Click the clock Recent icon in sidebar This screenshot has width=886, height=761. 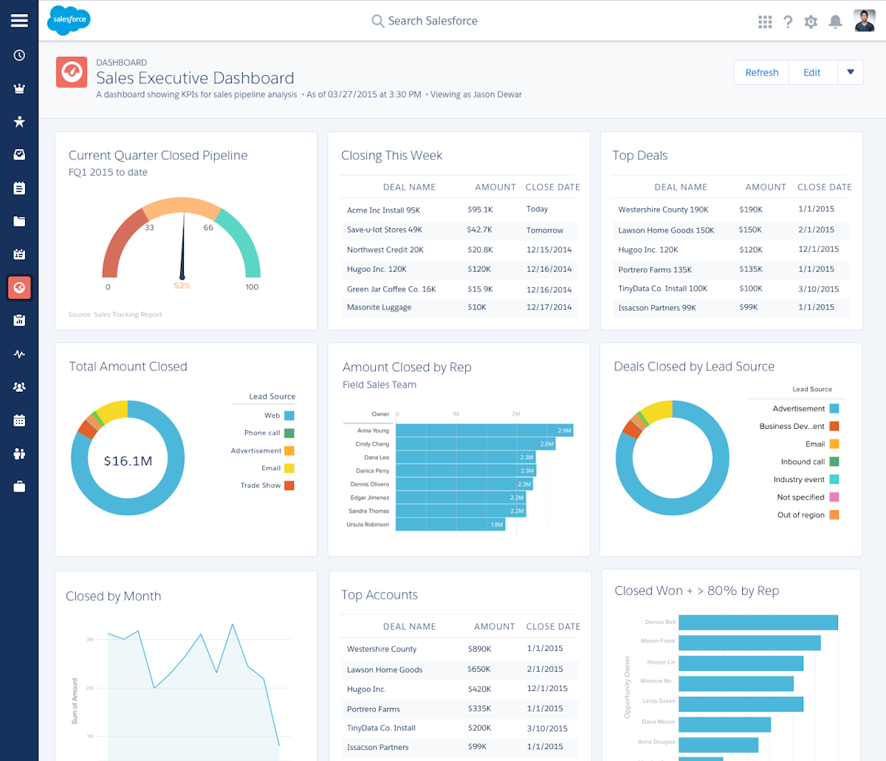[19, 55]
